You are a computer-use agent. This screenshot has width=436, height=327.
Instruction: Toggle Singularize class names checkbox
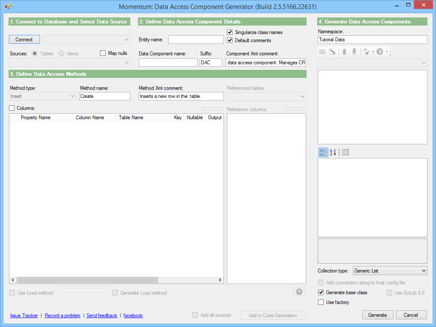[229, 32]
